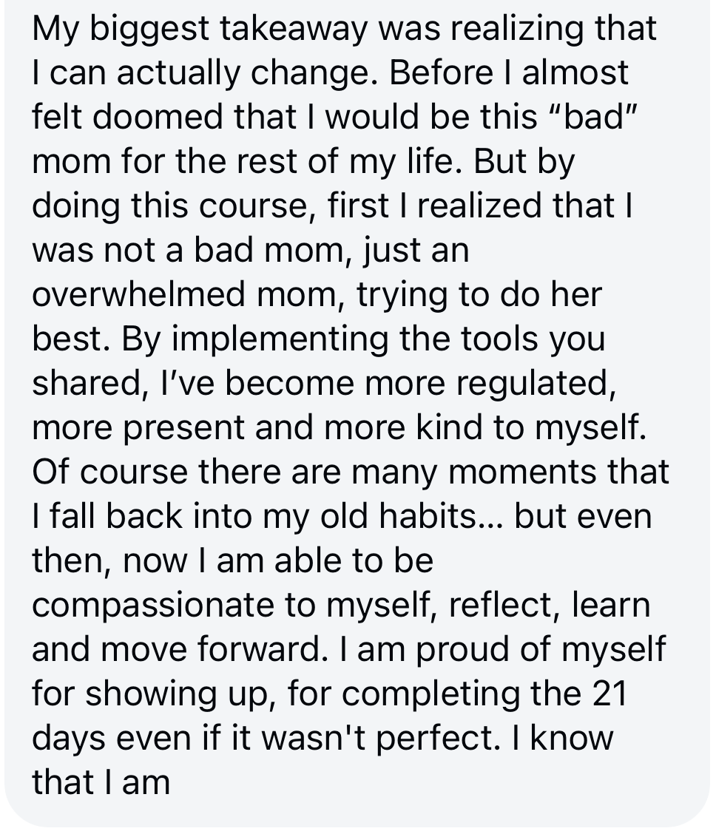
Task: Click the phrase "showing up"
Action: [176, 695]
